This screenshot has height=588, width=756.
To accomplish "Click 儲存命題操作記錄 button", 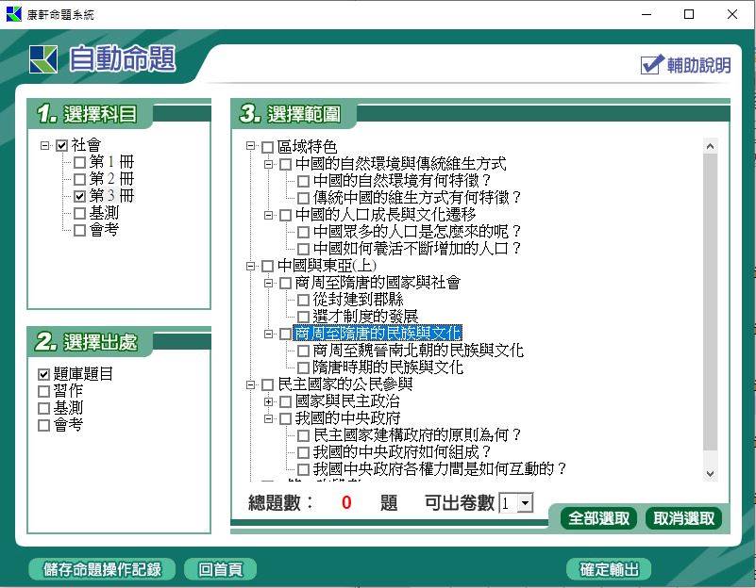I will [x=102, y=569].
